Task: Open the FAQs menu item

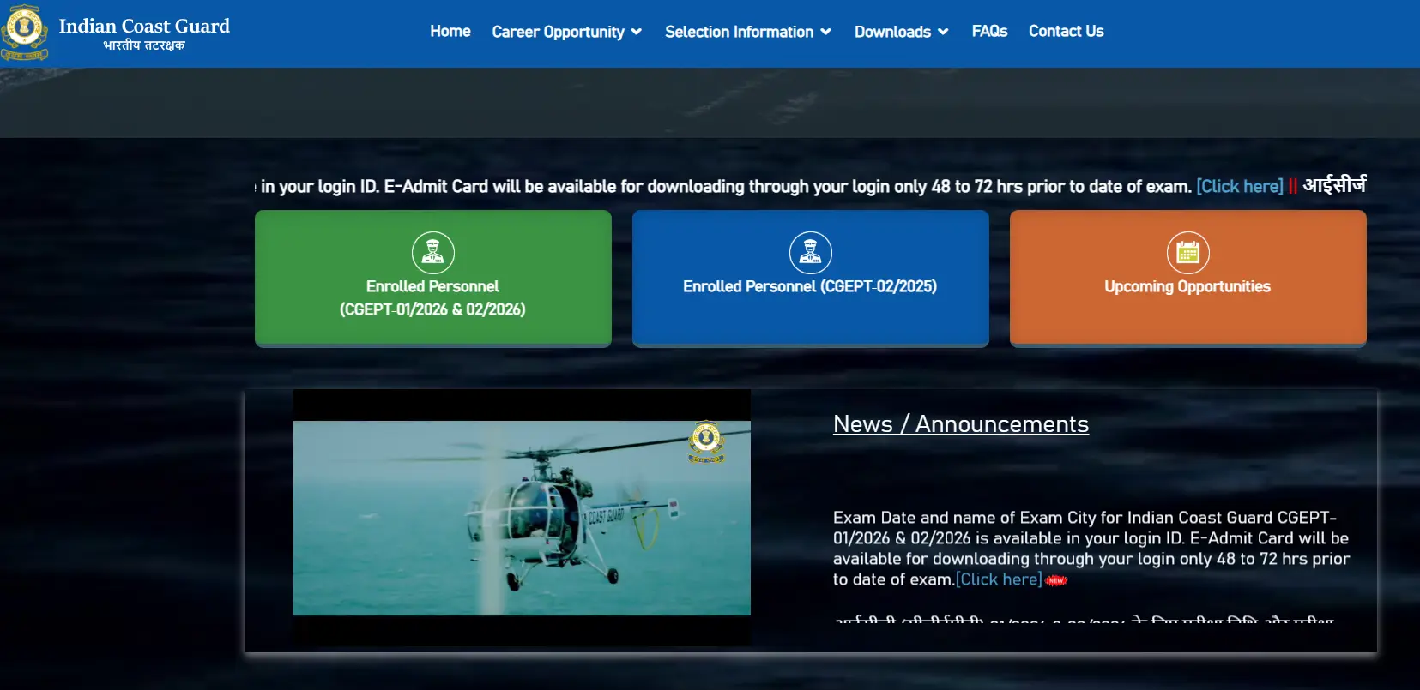Action: click(989, 32)
